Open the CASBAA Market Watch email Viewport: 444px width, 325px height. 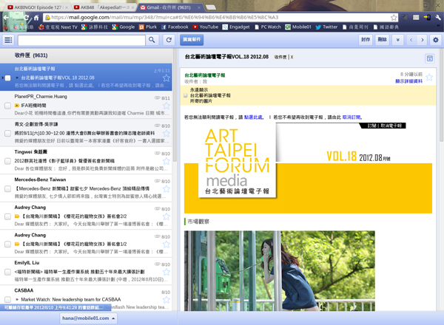click(x=86, y=298)
